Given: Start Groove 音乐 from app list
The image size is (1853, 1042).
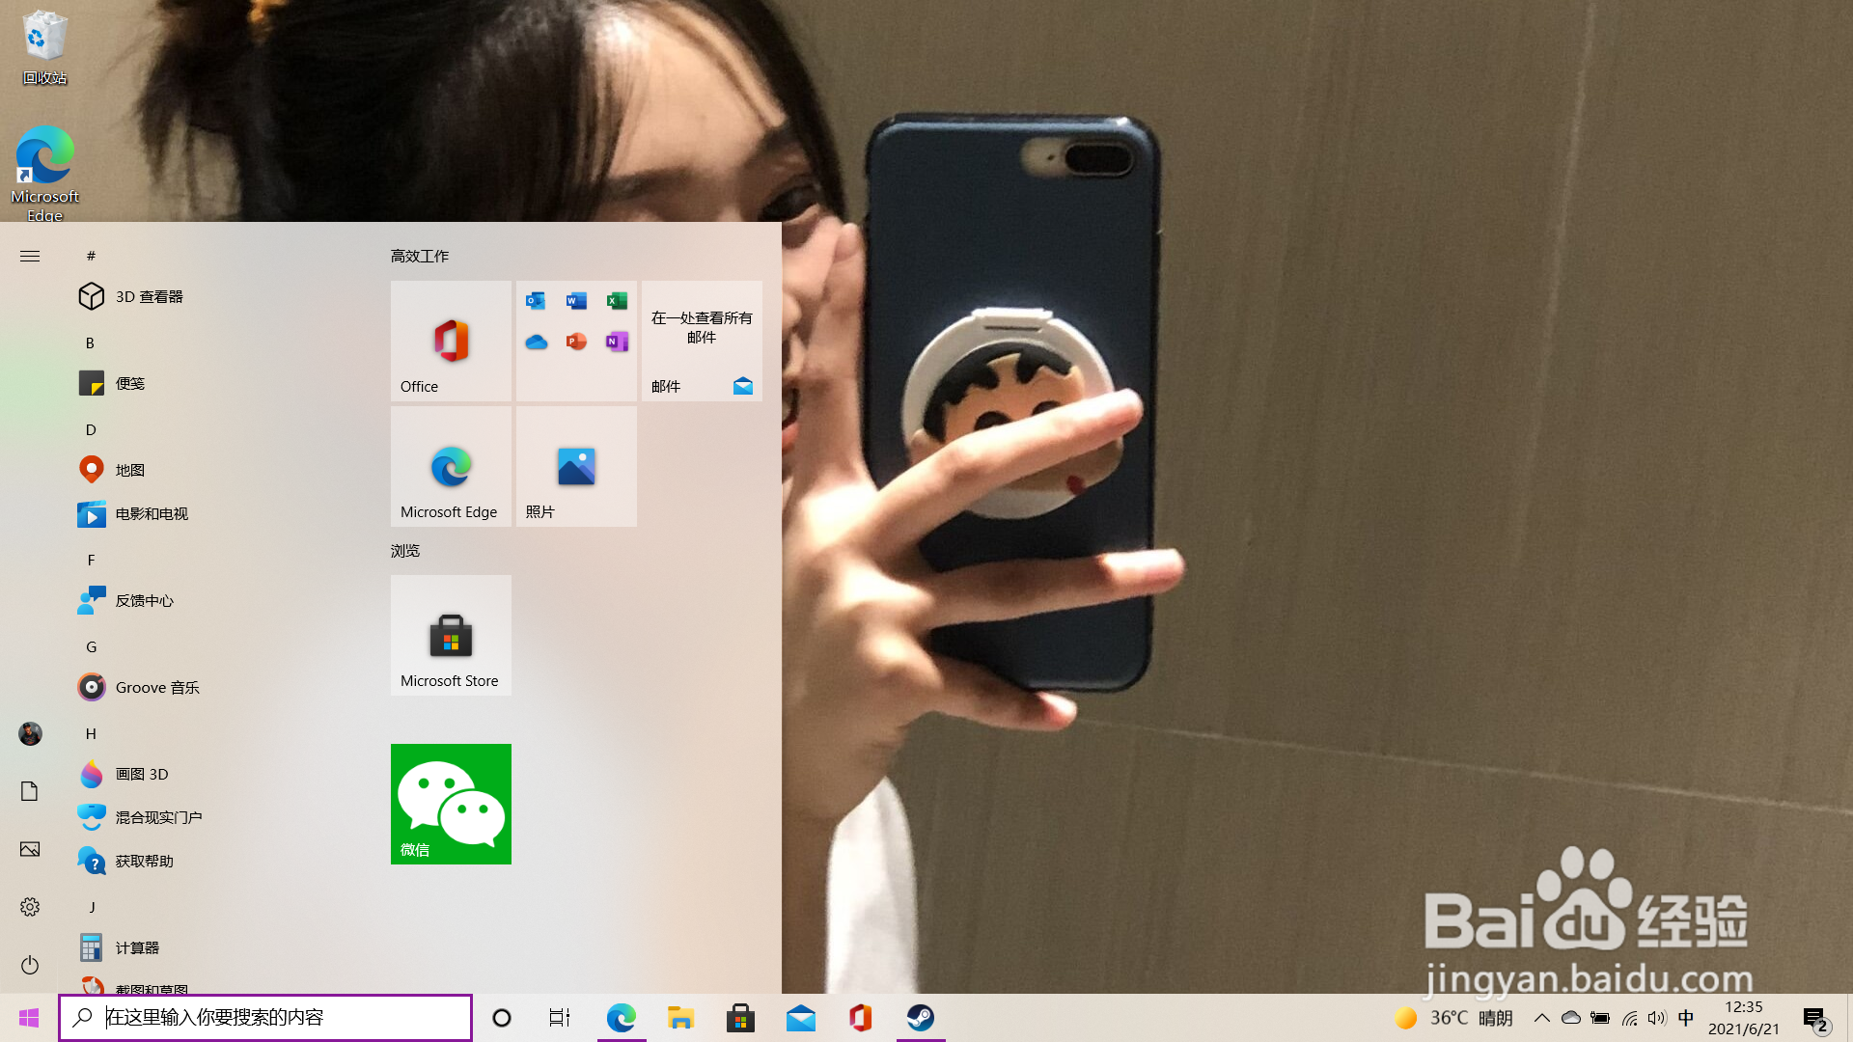Looking at the screenshot, I should coord(157,687).
